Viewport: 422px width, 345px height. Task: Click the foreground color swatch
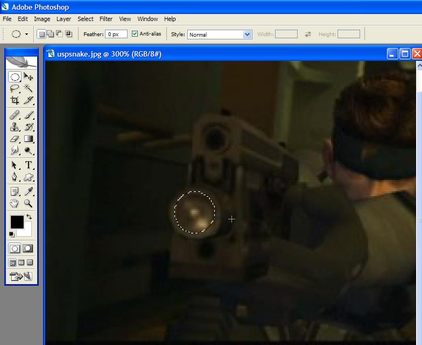click(x=17, y=222)
